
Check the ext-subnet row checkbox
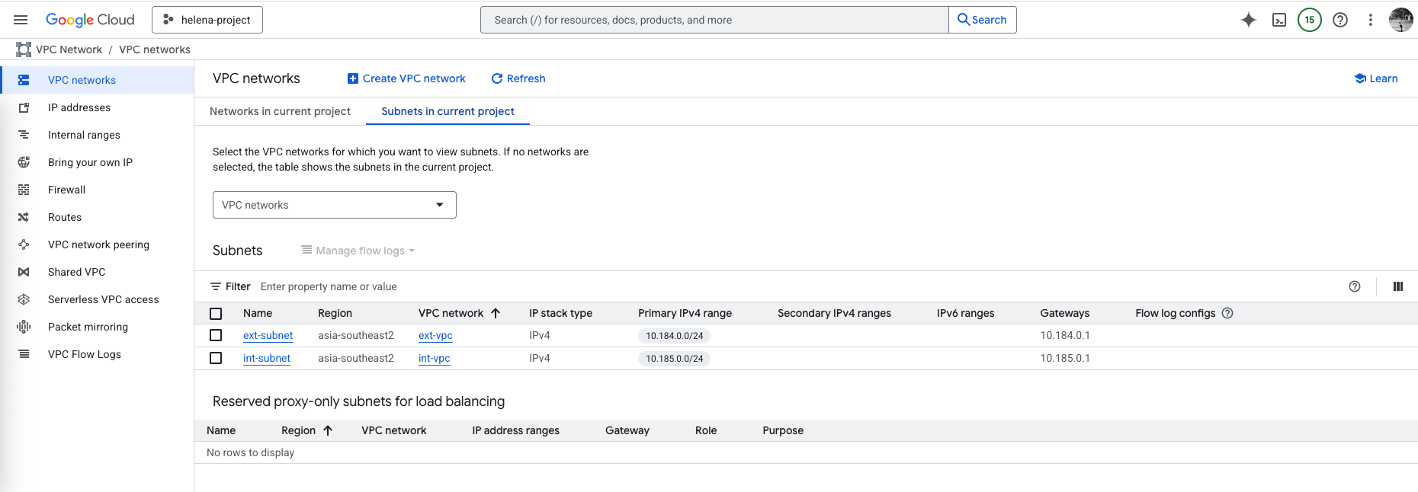(x=216, y=335)
